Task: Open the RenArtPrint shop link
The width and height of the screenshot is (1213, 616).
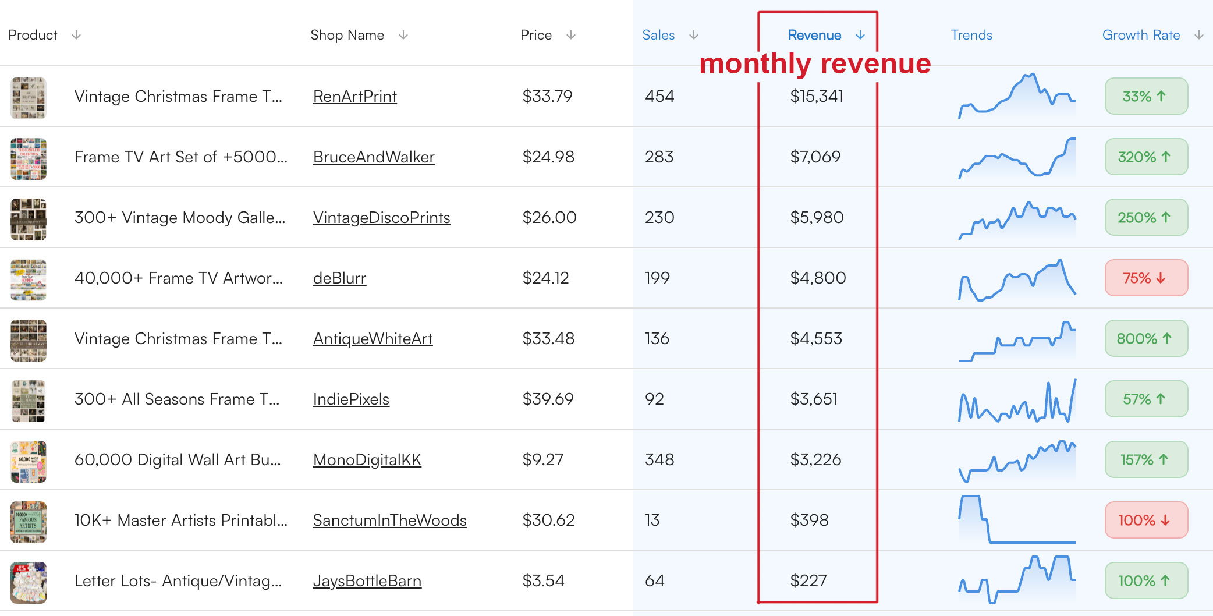Action: point(355,97)
